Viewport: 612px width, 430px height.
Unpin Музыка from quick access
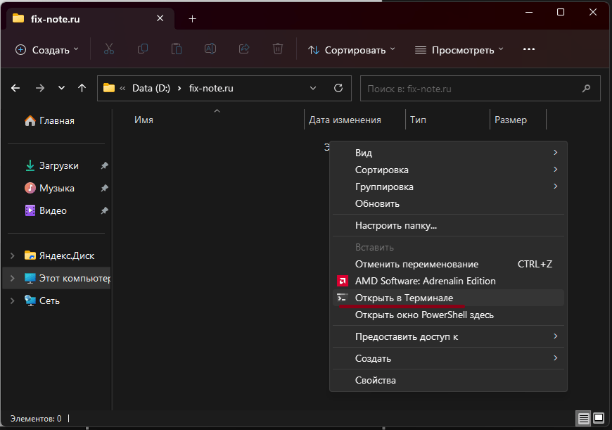[104, 188]
